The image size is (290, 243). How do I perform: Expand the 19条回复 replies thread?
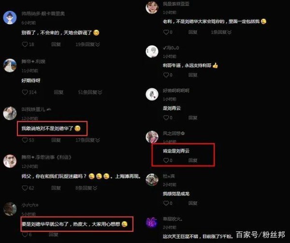coord(87,44)
